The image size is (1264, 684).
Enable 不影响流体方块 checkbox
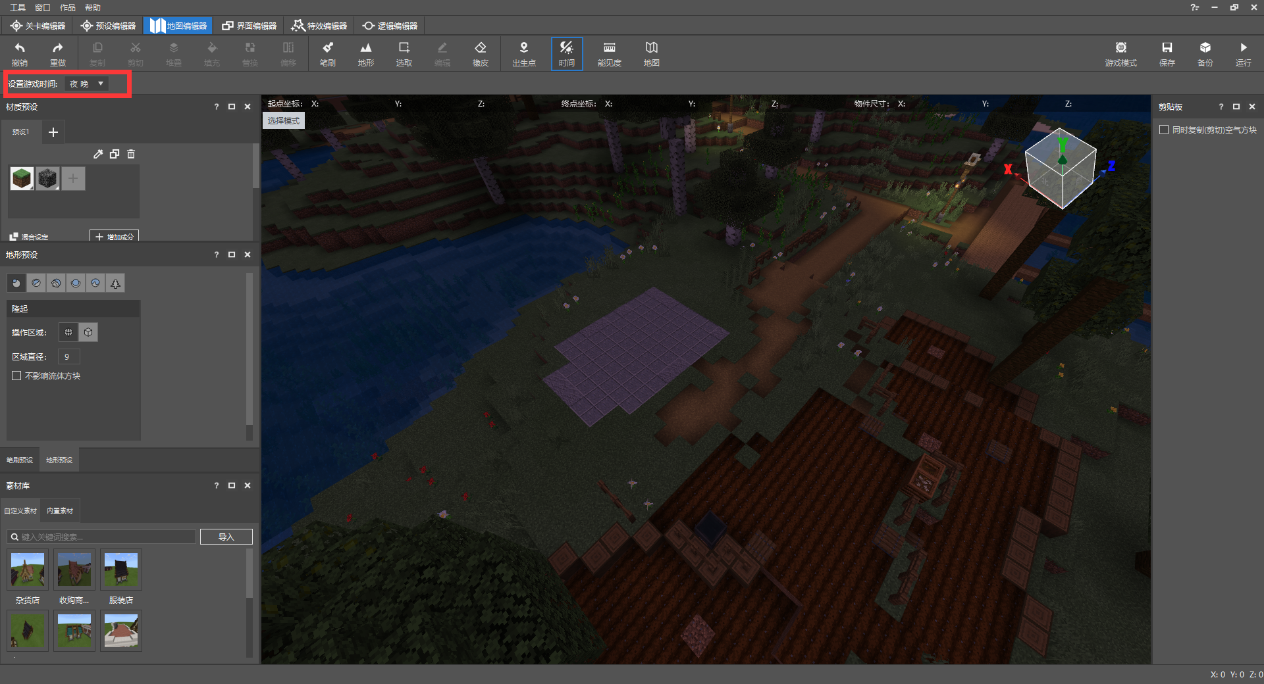16,376
